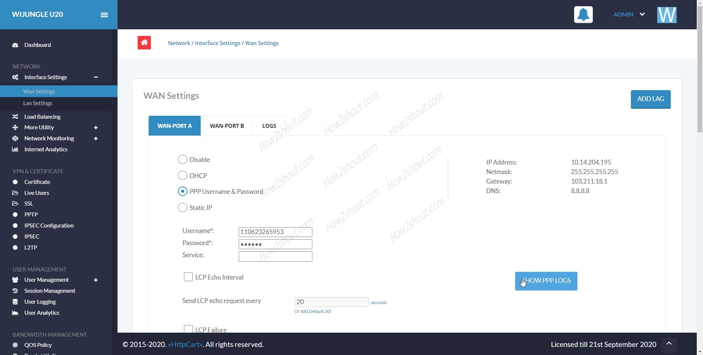
Task: Toggle the sidebar hamburger menu icon
Action: tap(104, 15)
